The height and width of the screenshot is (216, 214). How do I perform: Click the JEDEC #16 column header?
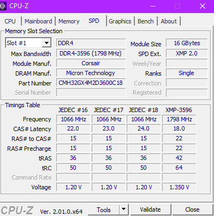click(73, 110)
